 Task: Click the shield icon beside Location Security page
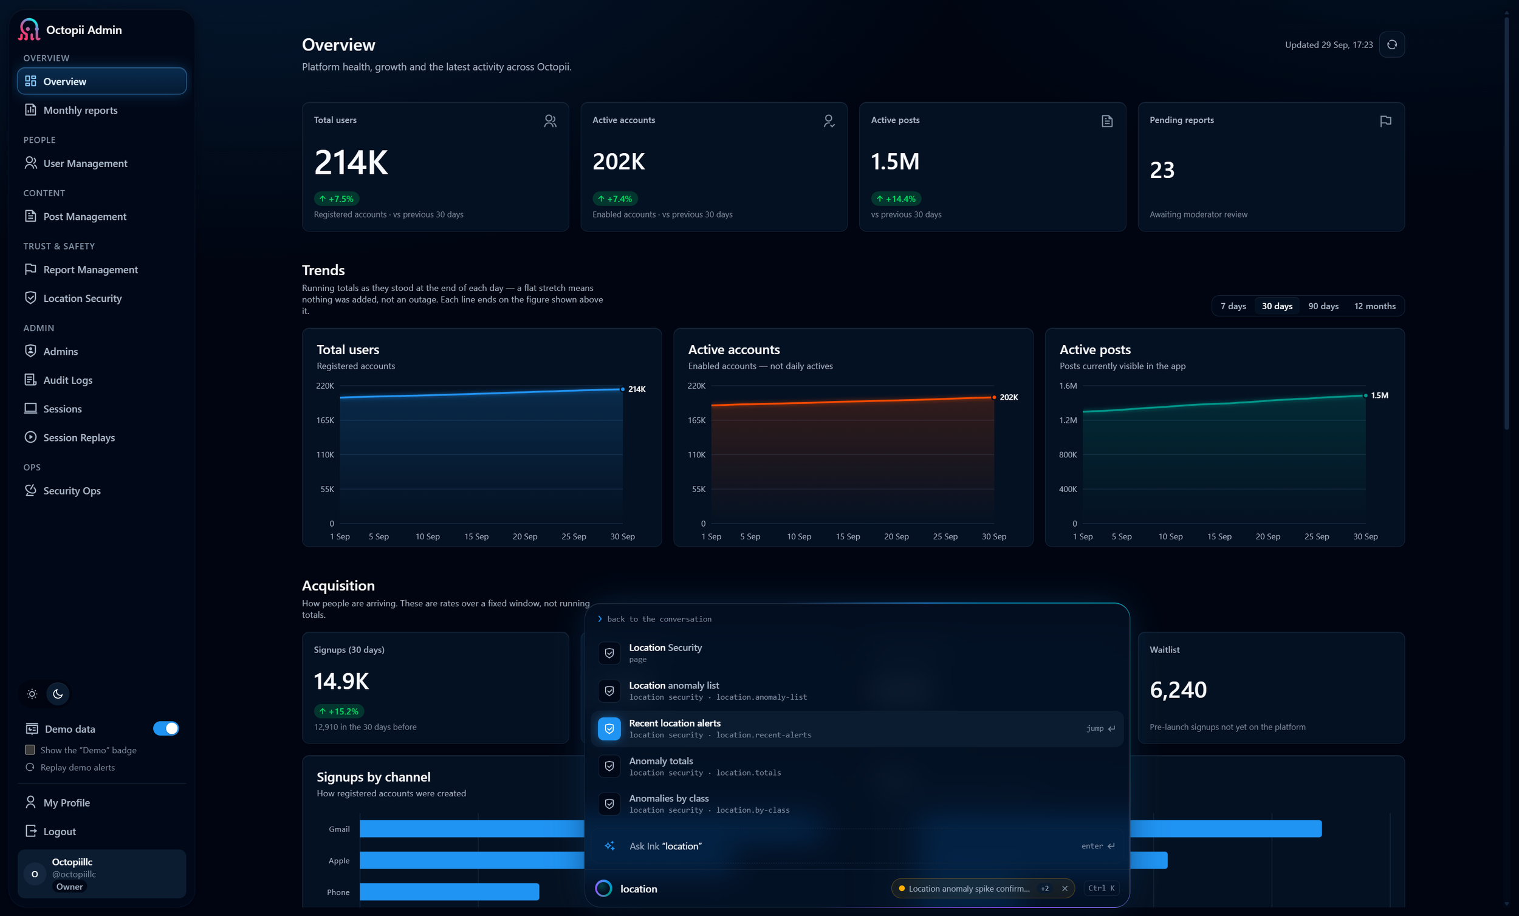click(609, 653)
